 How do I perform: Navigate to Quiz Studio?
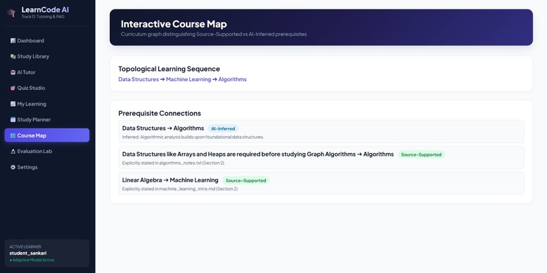(47, 88)
